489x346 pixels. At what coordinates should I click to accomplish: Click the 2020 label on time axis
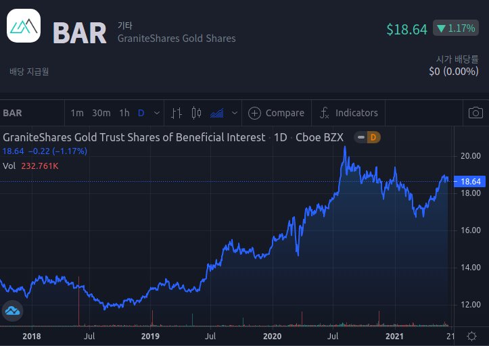coord(272,337)
